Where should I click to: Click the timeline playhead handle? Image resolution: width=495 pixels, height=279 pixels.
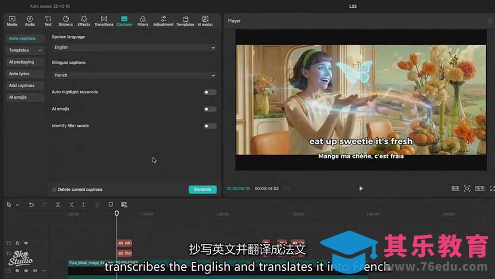tap(117, 214)
